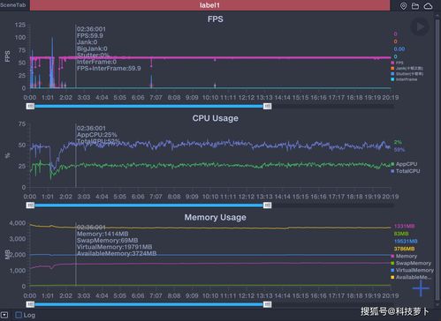The image size is (441, 321).
Task: Click left handle of Memory Usage range slider
Action: (x=30, y=304)
